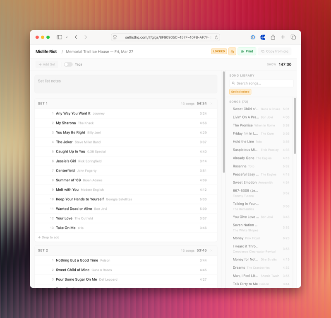
Task: Show tab overview icon
Action: click(x=293, y=37)
